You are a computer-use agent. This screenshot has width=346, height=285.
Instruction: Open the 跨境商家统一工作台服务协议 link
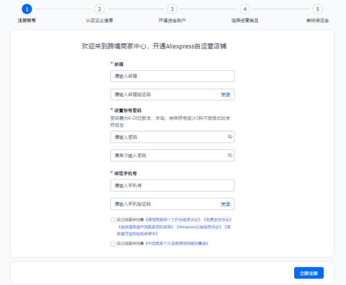click(173, 220)
